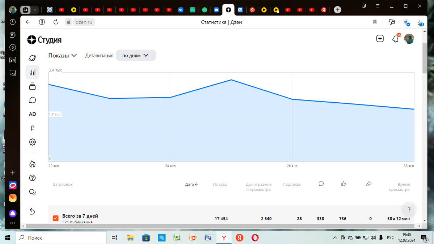The image size is (434, 244).
Task: Open notifications bell with 56 badge
Action: pyautogui.click(x=395, y=39)
